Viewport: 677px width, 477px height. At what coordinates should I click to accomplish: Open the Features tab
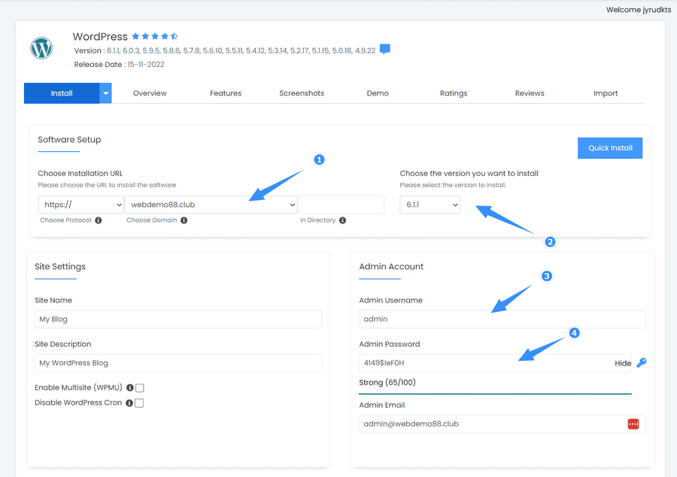coord(226,93)
